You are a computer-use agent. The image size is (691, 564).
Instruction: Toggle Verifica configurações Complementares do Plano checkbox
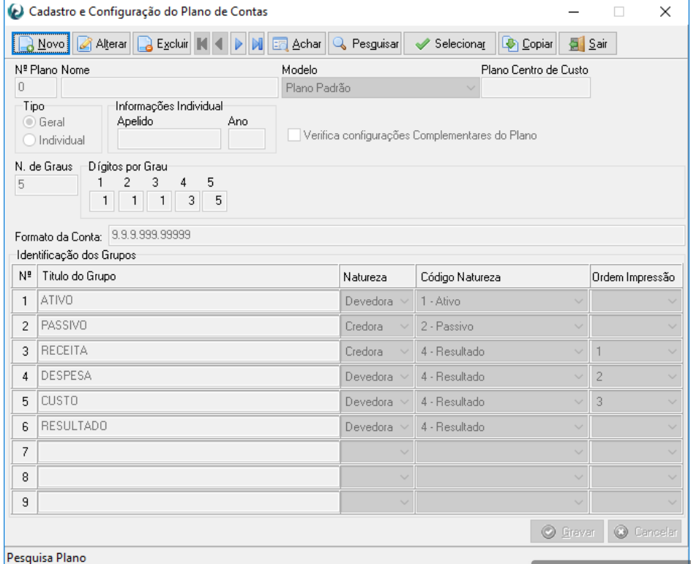(294, 135)
